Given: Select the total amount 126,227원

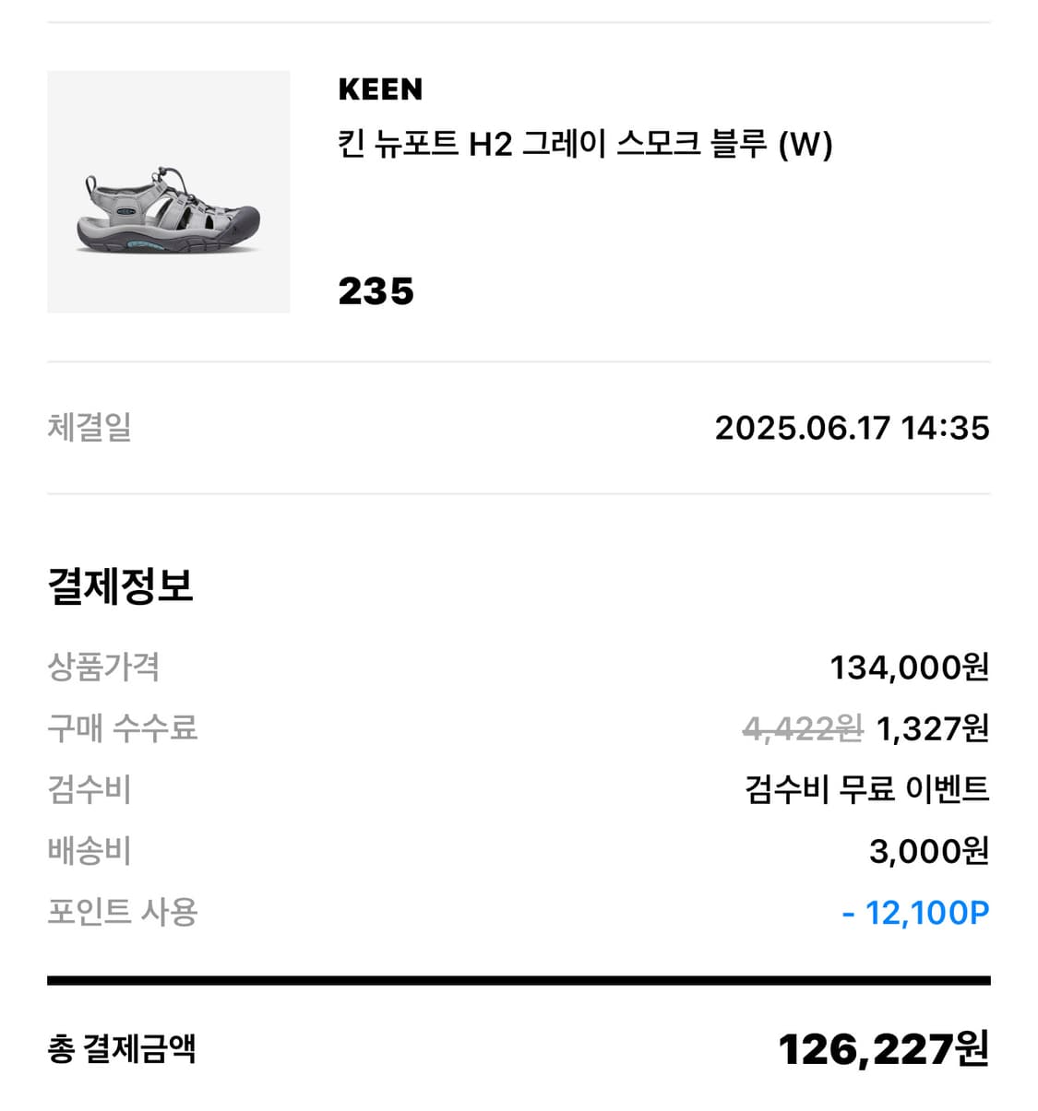Looking at the screenshot, I should pyautogui.click(x=883, y=1049).
